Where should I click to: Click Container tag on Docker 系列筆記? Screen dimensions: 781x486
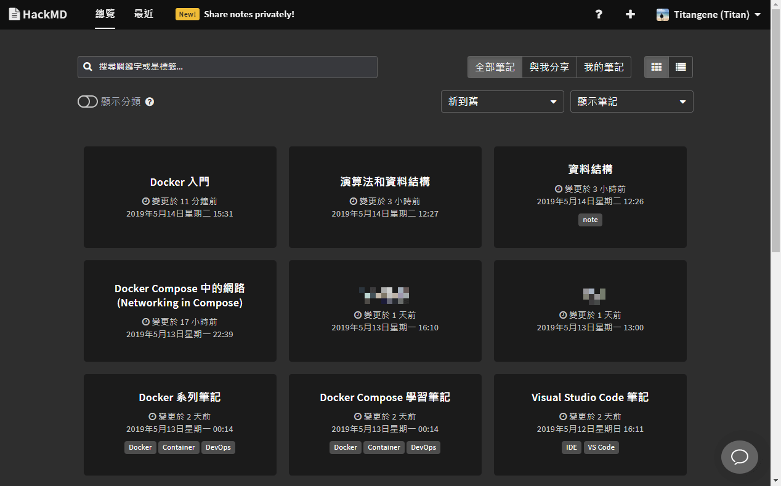click(x=179, y=447)
